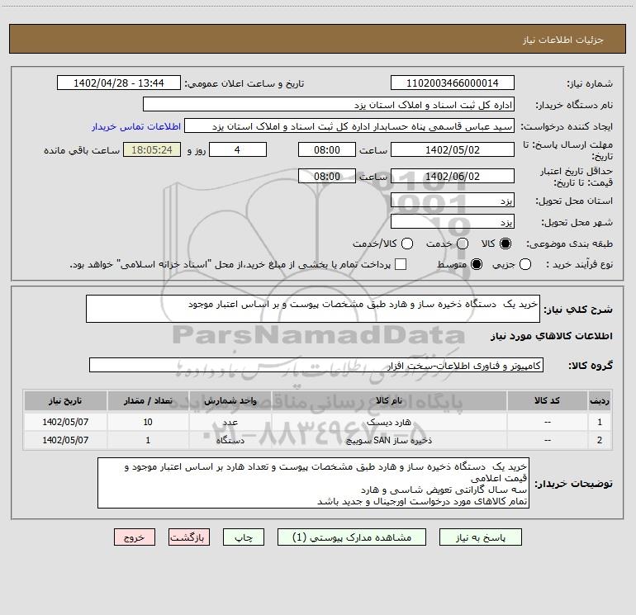
Task: Click the چاپ print button
Action: click(x=244, y=537)
